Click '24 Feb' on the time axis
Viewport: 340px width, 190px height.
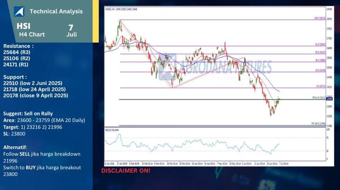point(147,164)
